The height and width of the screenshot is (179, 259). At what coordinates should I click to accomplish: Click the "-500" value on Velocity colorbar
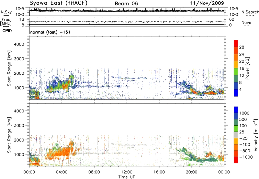[x=245, y=151]
